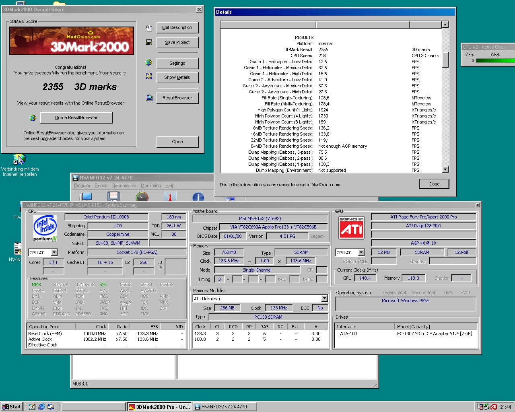Click the ResultBrowser button
The width and height of the screenshot is (515, 412).
pyautogui.click(x=177, y=98)
